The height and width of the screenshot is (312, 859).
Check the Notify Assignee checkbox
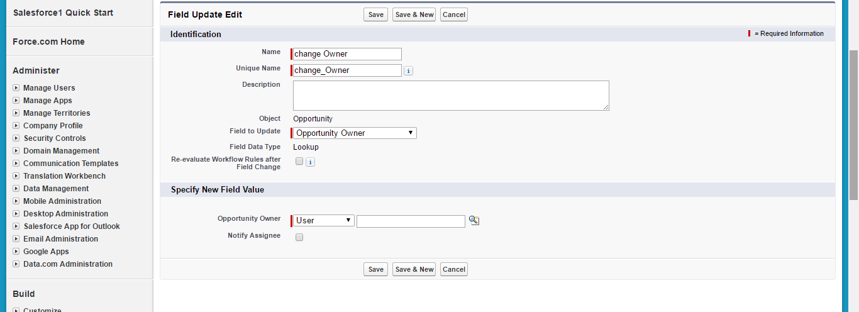(x=299, y=237)
